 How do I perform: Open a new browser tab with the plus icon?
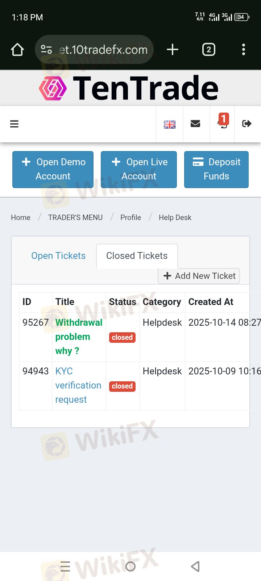[173, 49]
